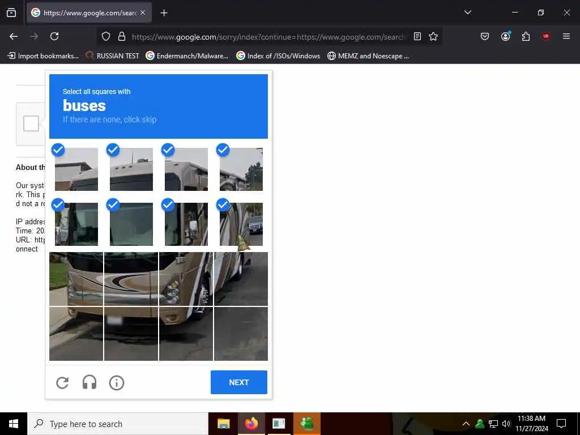This screenshot has width=580, height=435.
Task: Open Endermanch/Malware bookmark
Action: pos(187,56)
